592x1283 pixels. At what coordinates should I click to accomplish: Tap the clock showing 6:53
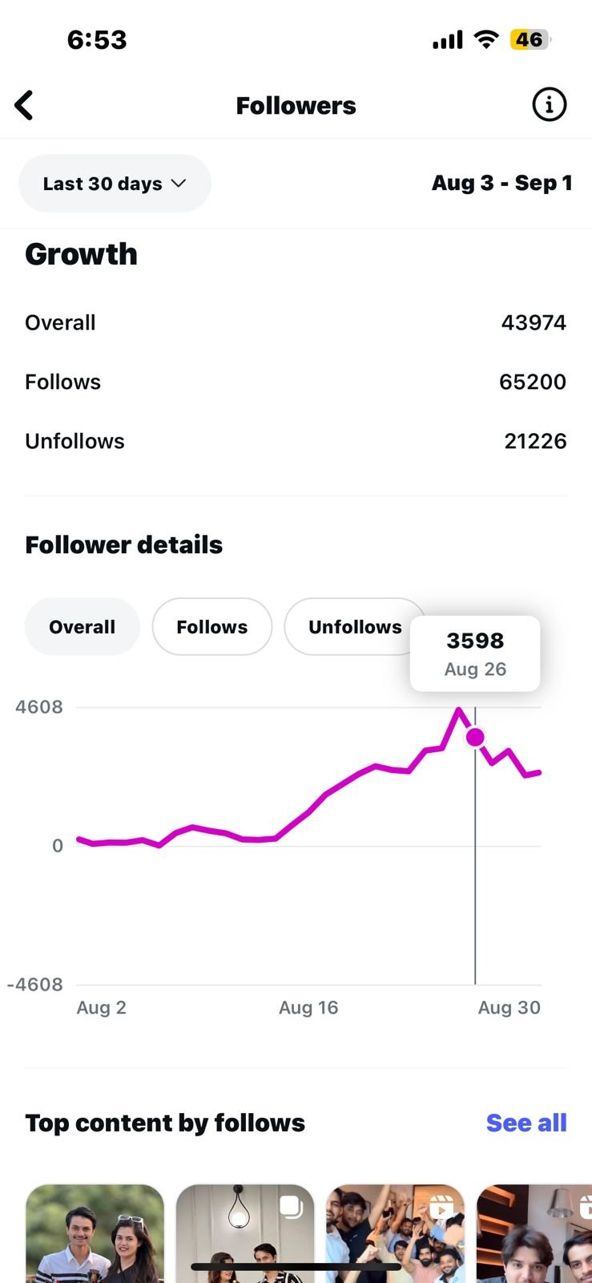pos(97,40)
